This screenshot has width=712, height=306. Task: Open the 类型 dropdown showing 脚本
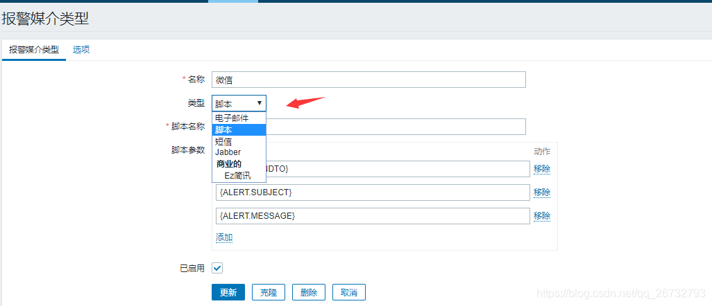pos(239,103)
